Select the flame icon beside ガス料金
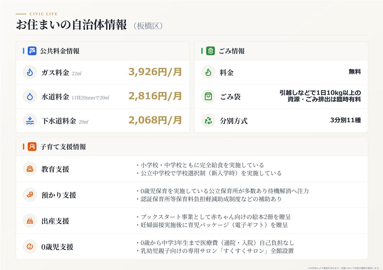Screen dimensions: 383x270 [30, 72]
